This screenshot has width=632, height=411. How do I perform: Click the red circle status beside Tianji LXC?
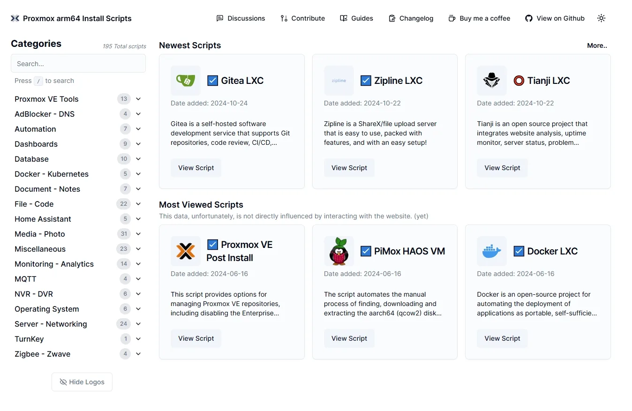(519, 81)
